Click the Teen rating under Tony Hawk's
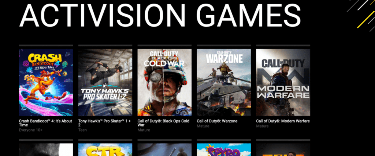This screenshot has width=375, height=156. (82, 130)
